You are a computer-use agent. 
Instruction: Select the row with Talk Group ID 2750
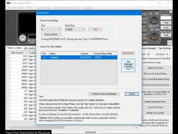(x=21, y=115)
